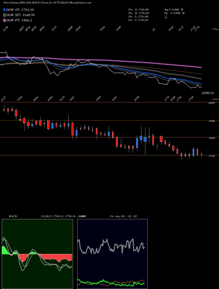This screenshot has height=289, width=219.
Task: Select the 'DOW PT: 1966.2' legend text
Action: [19, 20]
